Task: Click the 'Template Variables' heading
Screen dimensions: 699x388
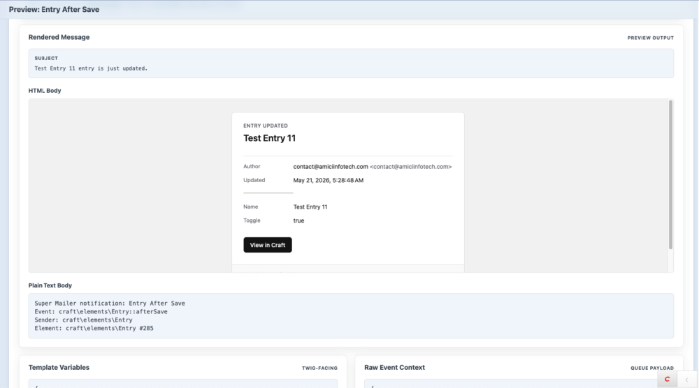Action: (59, 368)
